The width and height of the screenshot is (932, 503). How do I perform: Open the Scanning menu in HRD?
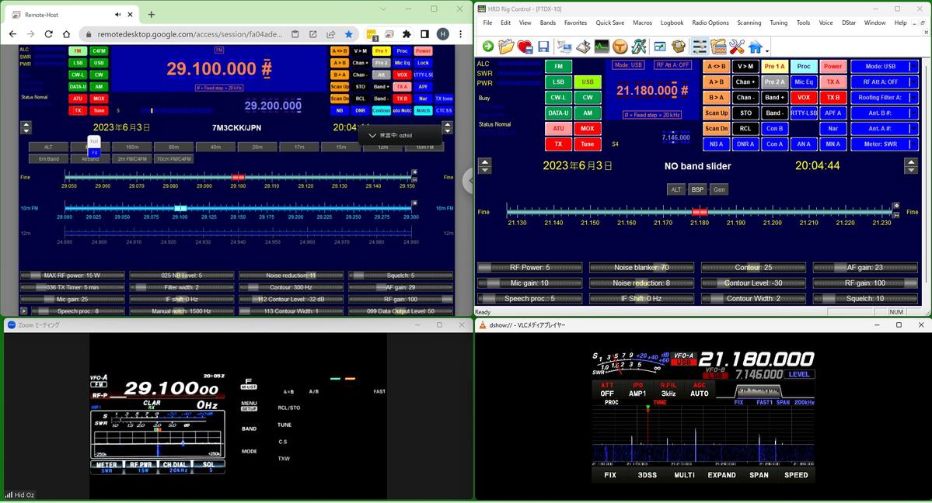pos(749,23)
